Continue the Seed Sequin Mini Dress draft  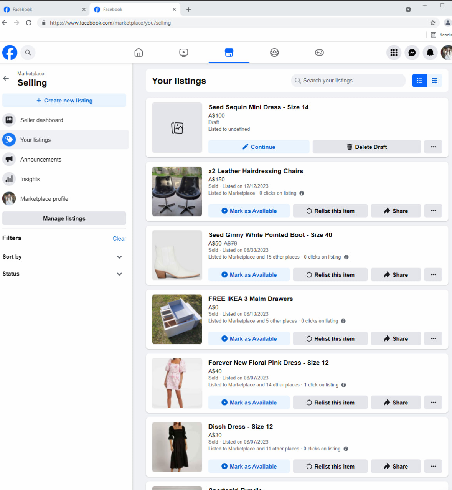pyautogui.click(x=259, y=147)
